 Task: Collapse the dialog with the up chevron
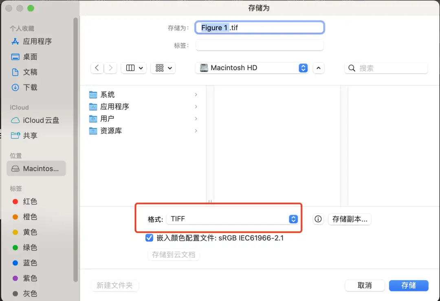[x=319, y=68]
